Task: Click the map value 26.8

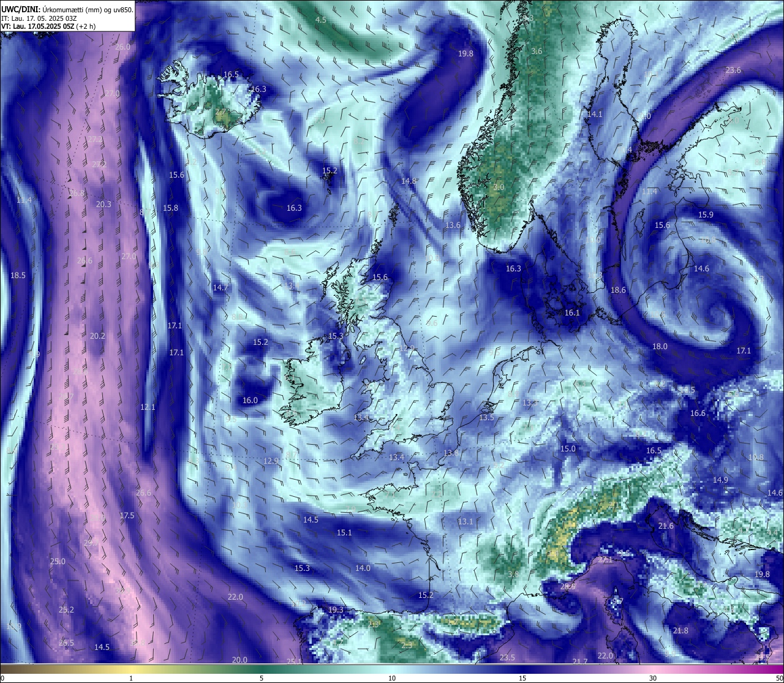Action: (77, 194)
